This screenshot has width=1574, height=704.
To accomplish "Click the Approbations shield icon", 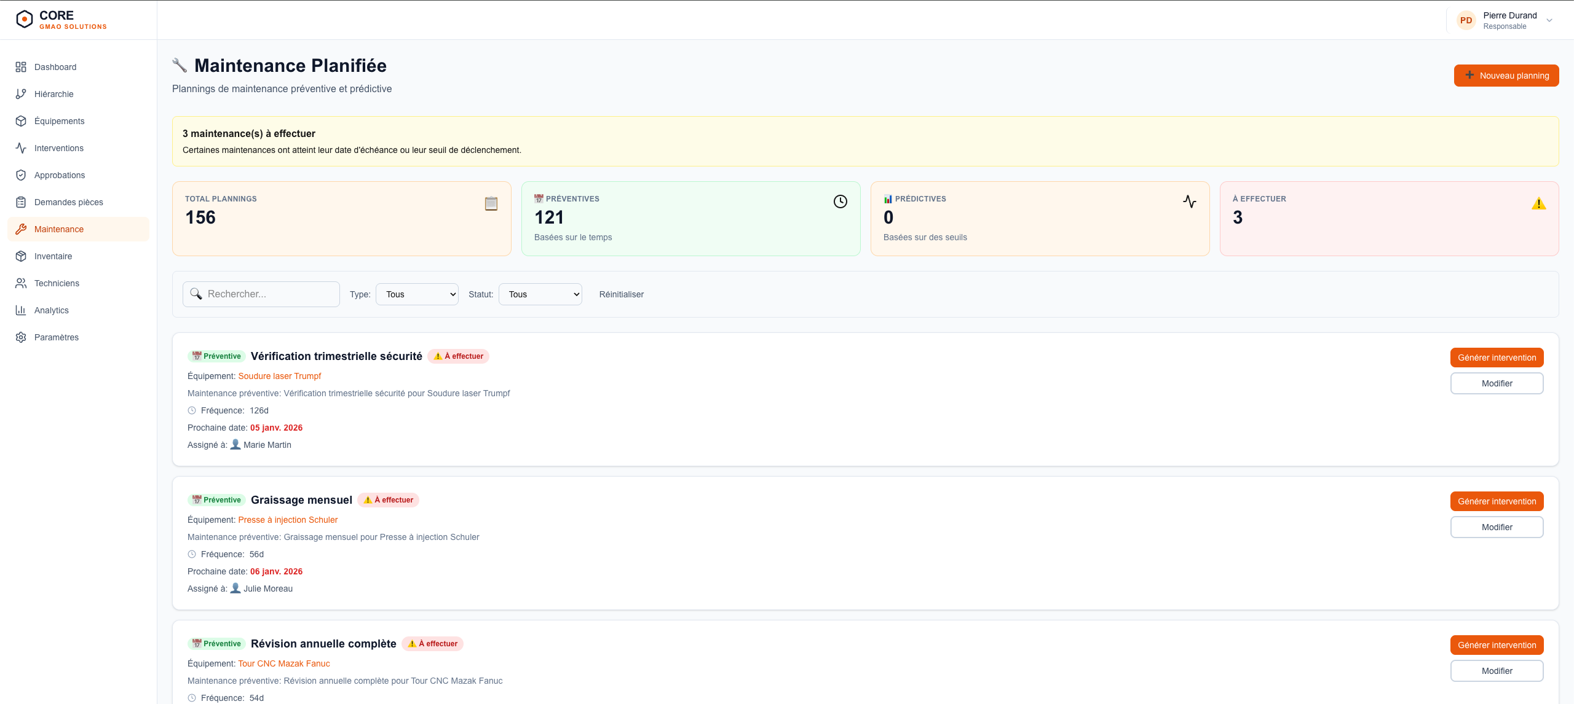I will tap(21, 175).
